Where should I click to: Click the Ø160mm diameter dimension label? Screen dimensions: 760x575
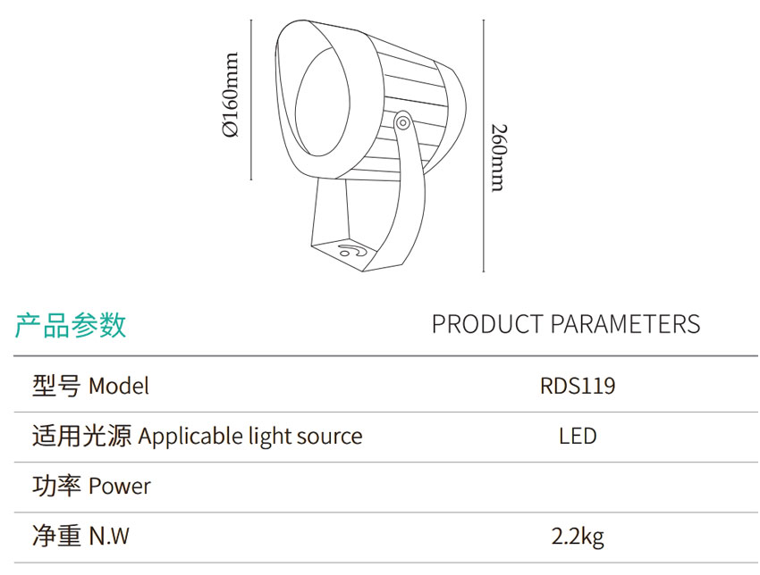232,96
